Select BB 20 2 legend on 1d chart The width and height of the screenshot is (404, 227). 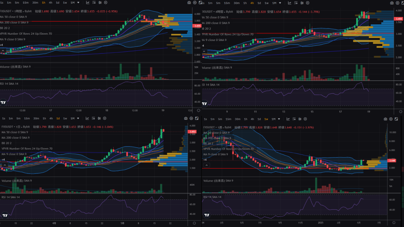coord(6,143)
